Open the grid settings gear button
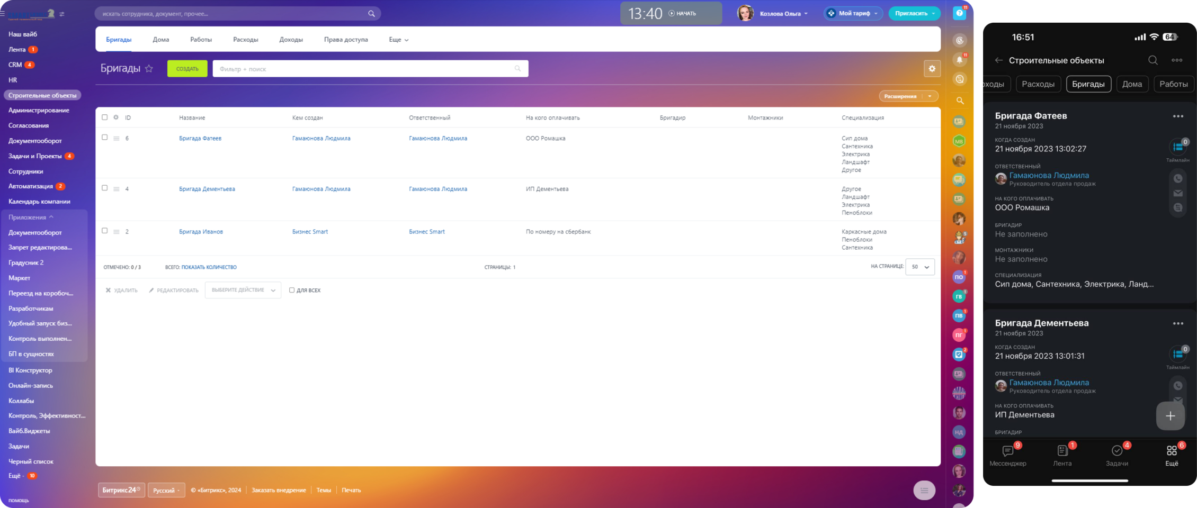 (x=932, y=69)
